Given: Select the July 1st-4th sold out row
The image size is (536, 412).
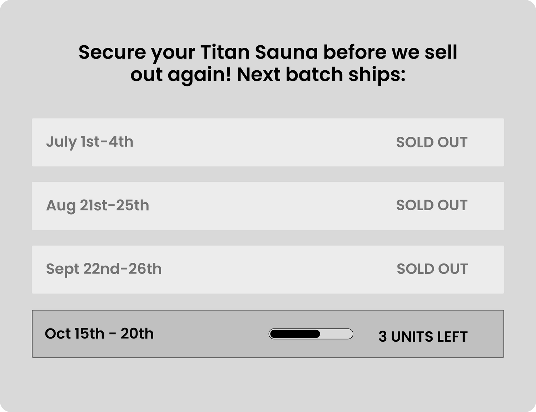Looking at the screenshot, I should (268, 142).
